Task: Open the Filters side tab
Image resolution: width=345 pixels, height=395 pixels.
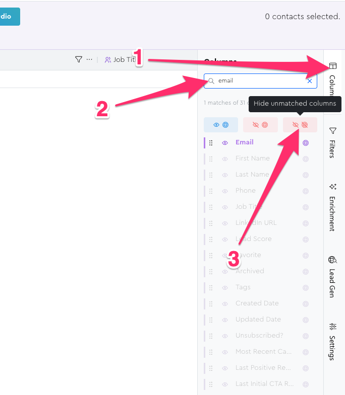Action: (332, 142)
